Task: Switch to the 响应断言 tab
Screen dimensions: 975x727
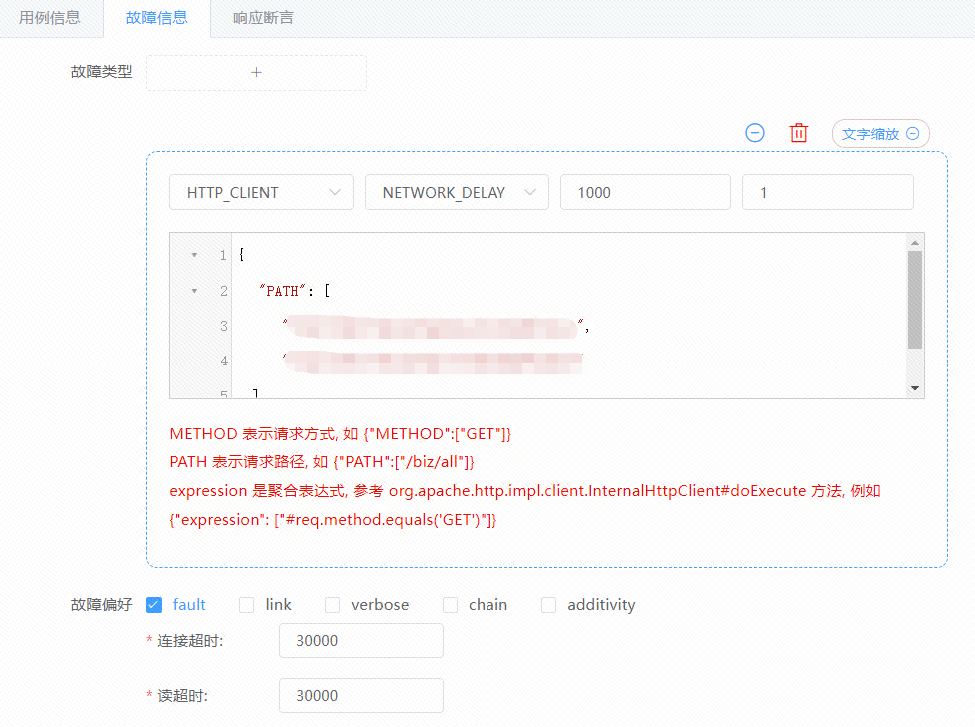Action: (263, 17)
